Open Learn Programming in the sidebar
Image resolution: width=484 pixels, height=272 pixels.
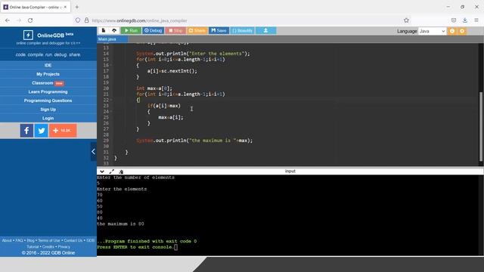click(48, 92)
